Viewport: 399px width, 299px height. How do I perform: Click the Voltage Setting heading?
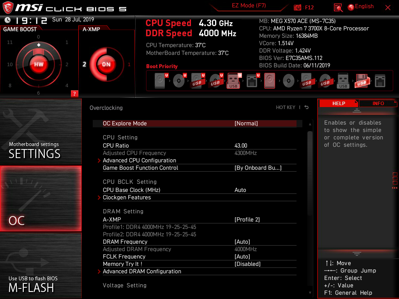(125, 285)
